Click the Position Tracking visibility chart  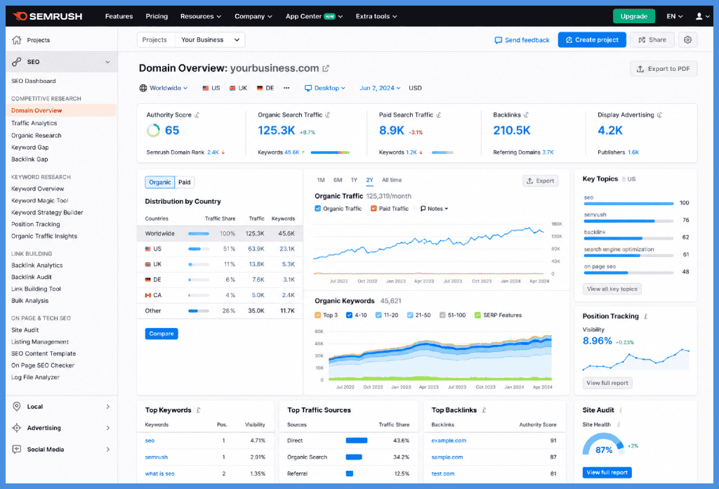point(635,359)
